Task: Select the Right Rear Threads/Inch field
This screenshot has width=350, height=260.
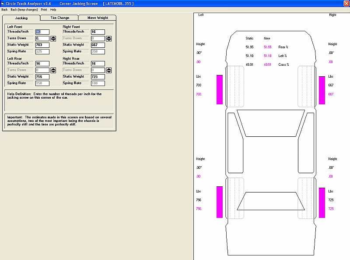Action: (98, 64)
